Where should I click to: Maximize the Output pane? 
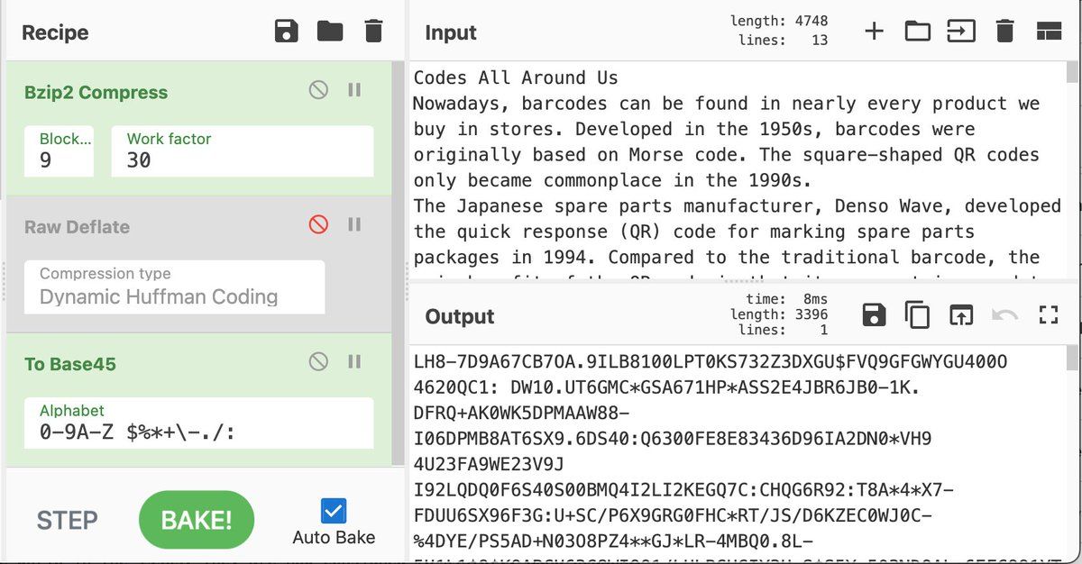click(x=1048, y=315)
